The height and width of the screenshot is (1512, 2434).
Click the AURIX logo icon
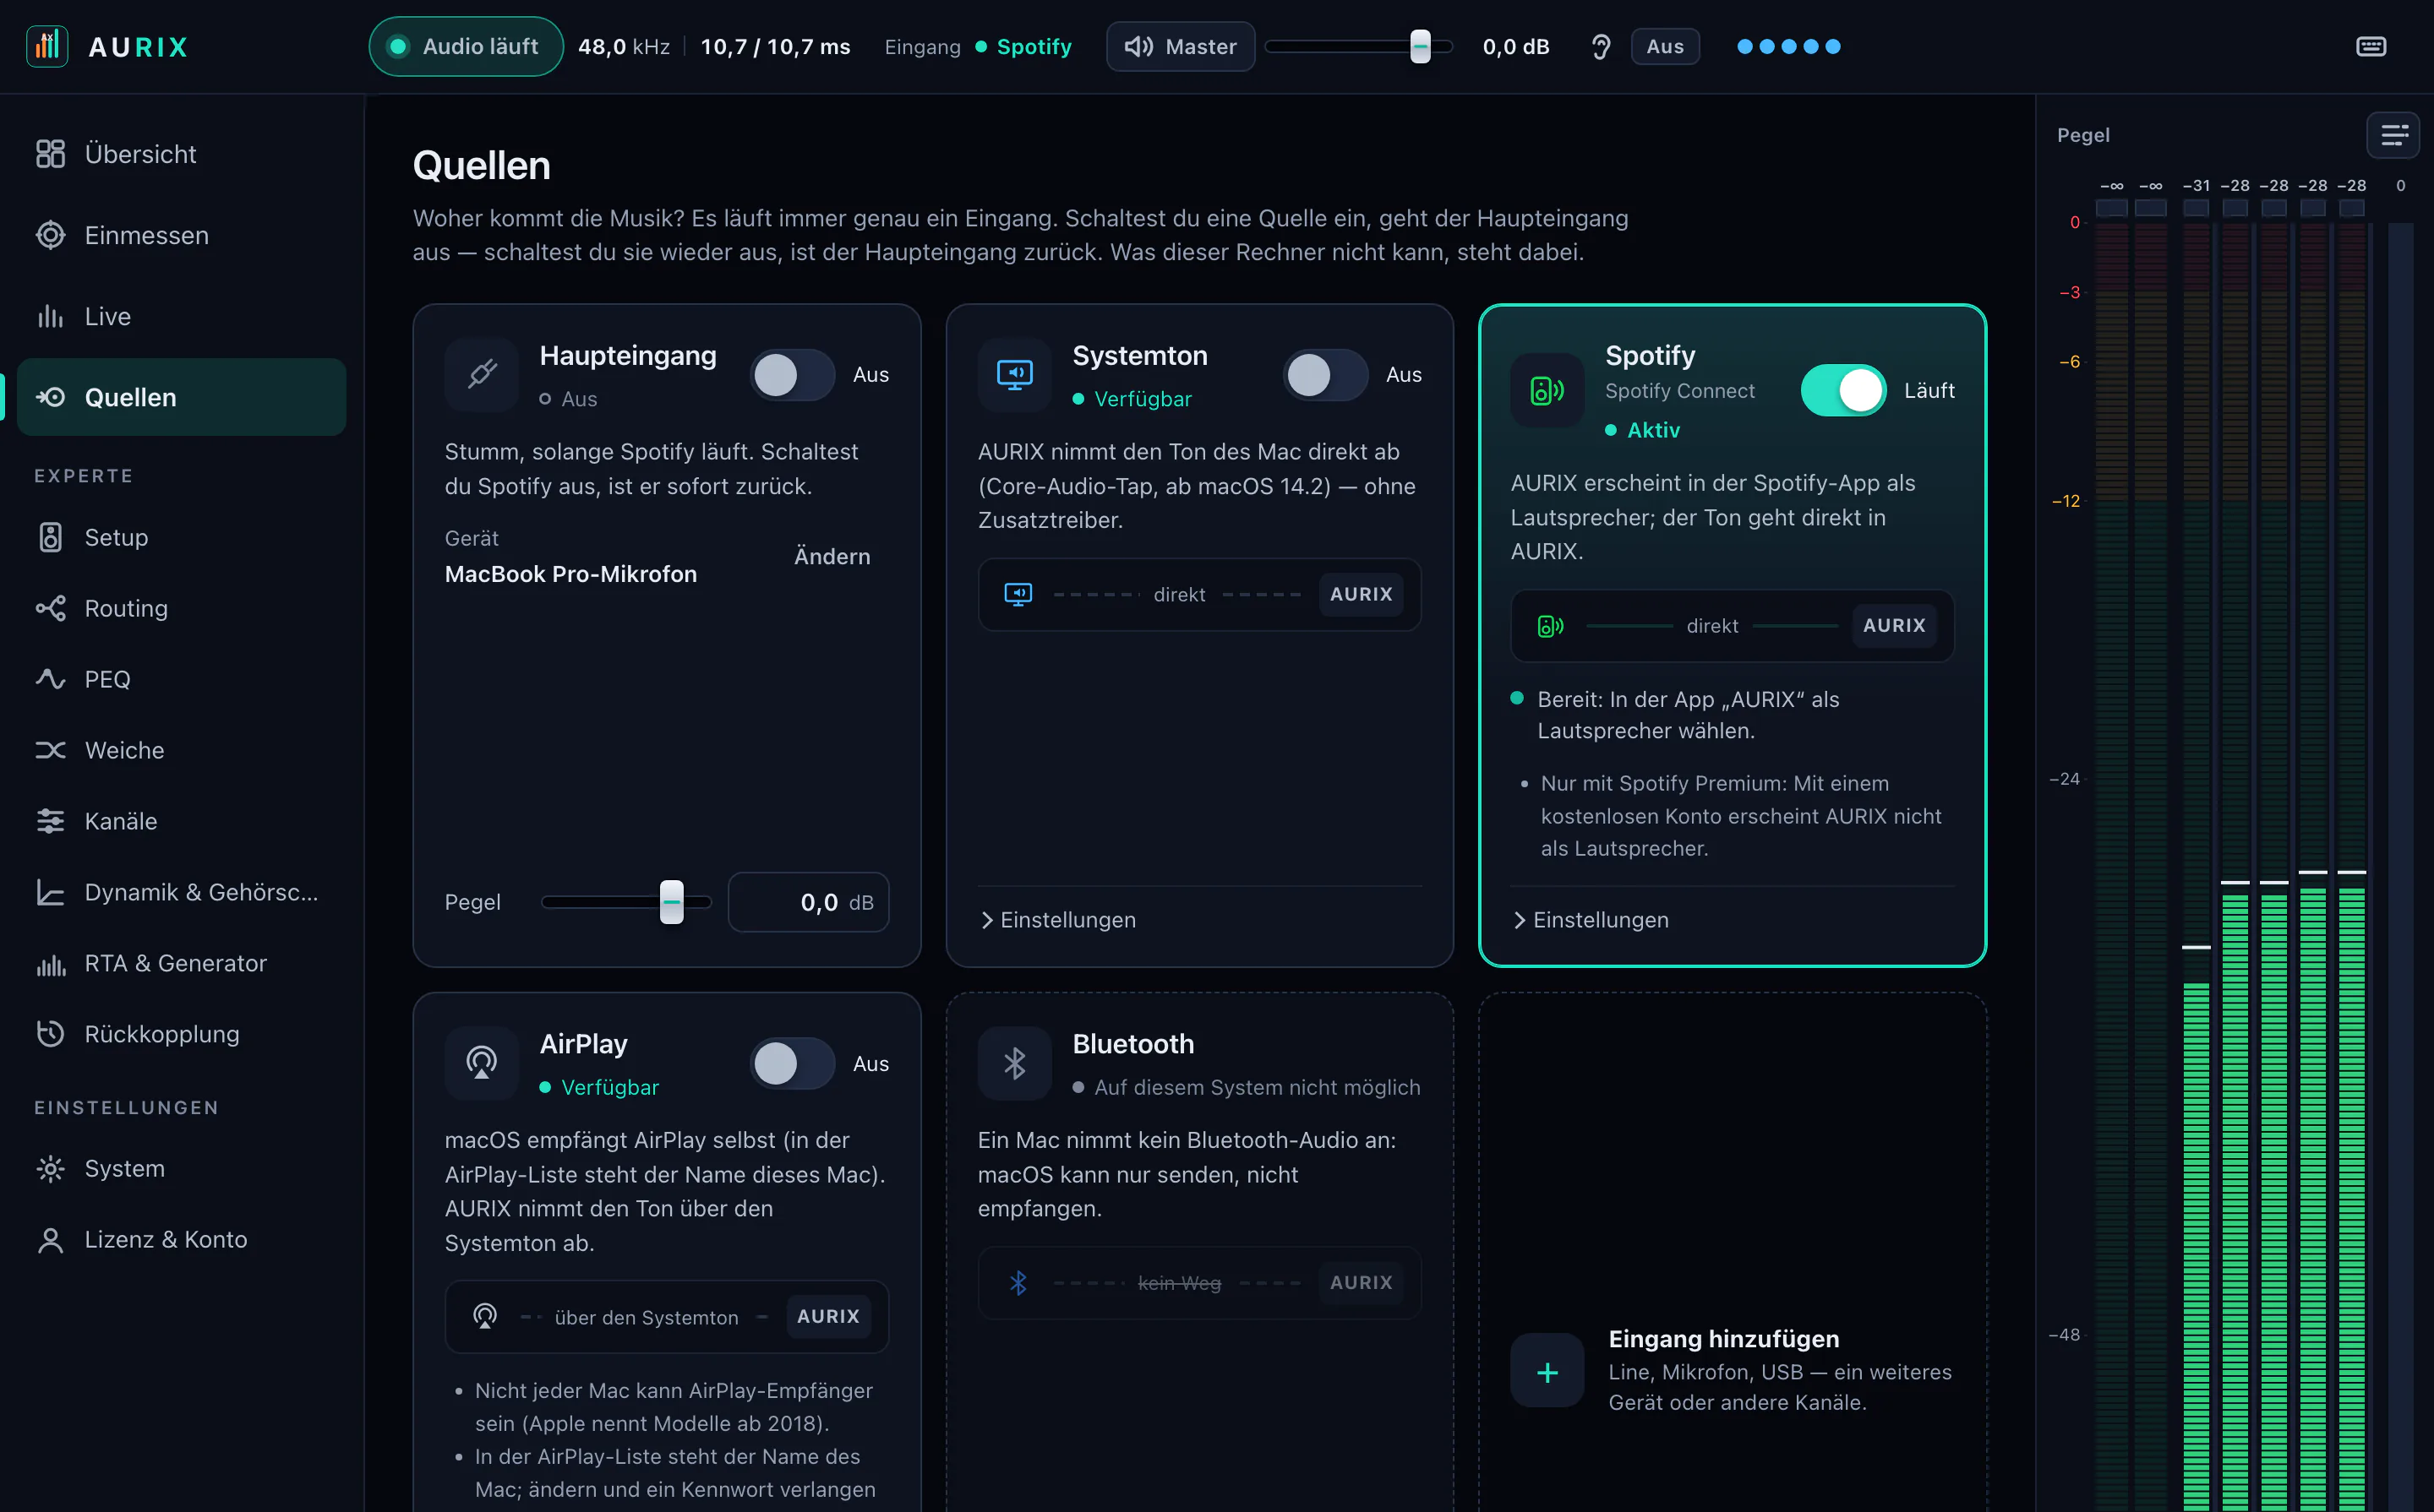[x=47, y=46]
